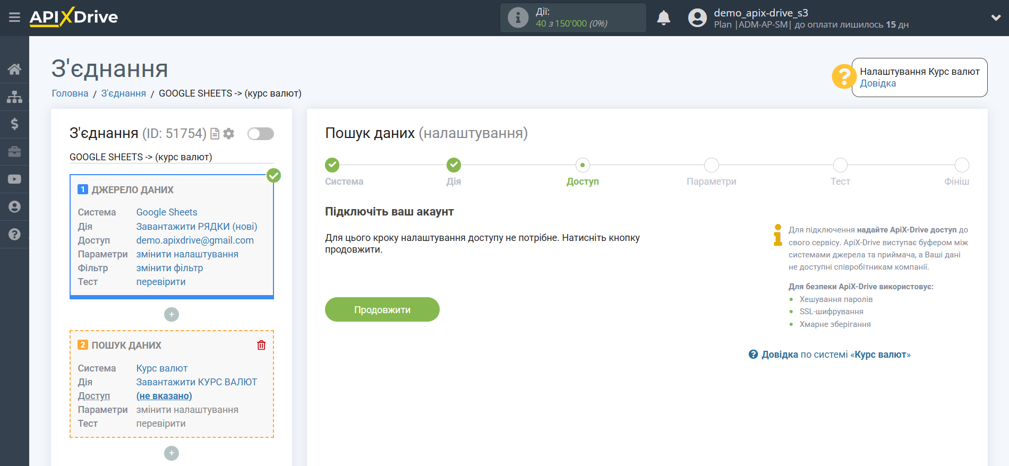Open the Довідка link in help box

[878, 83]
